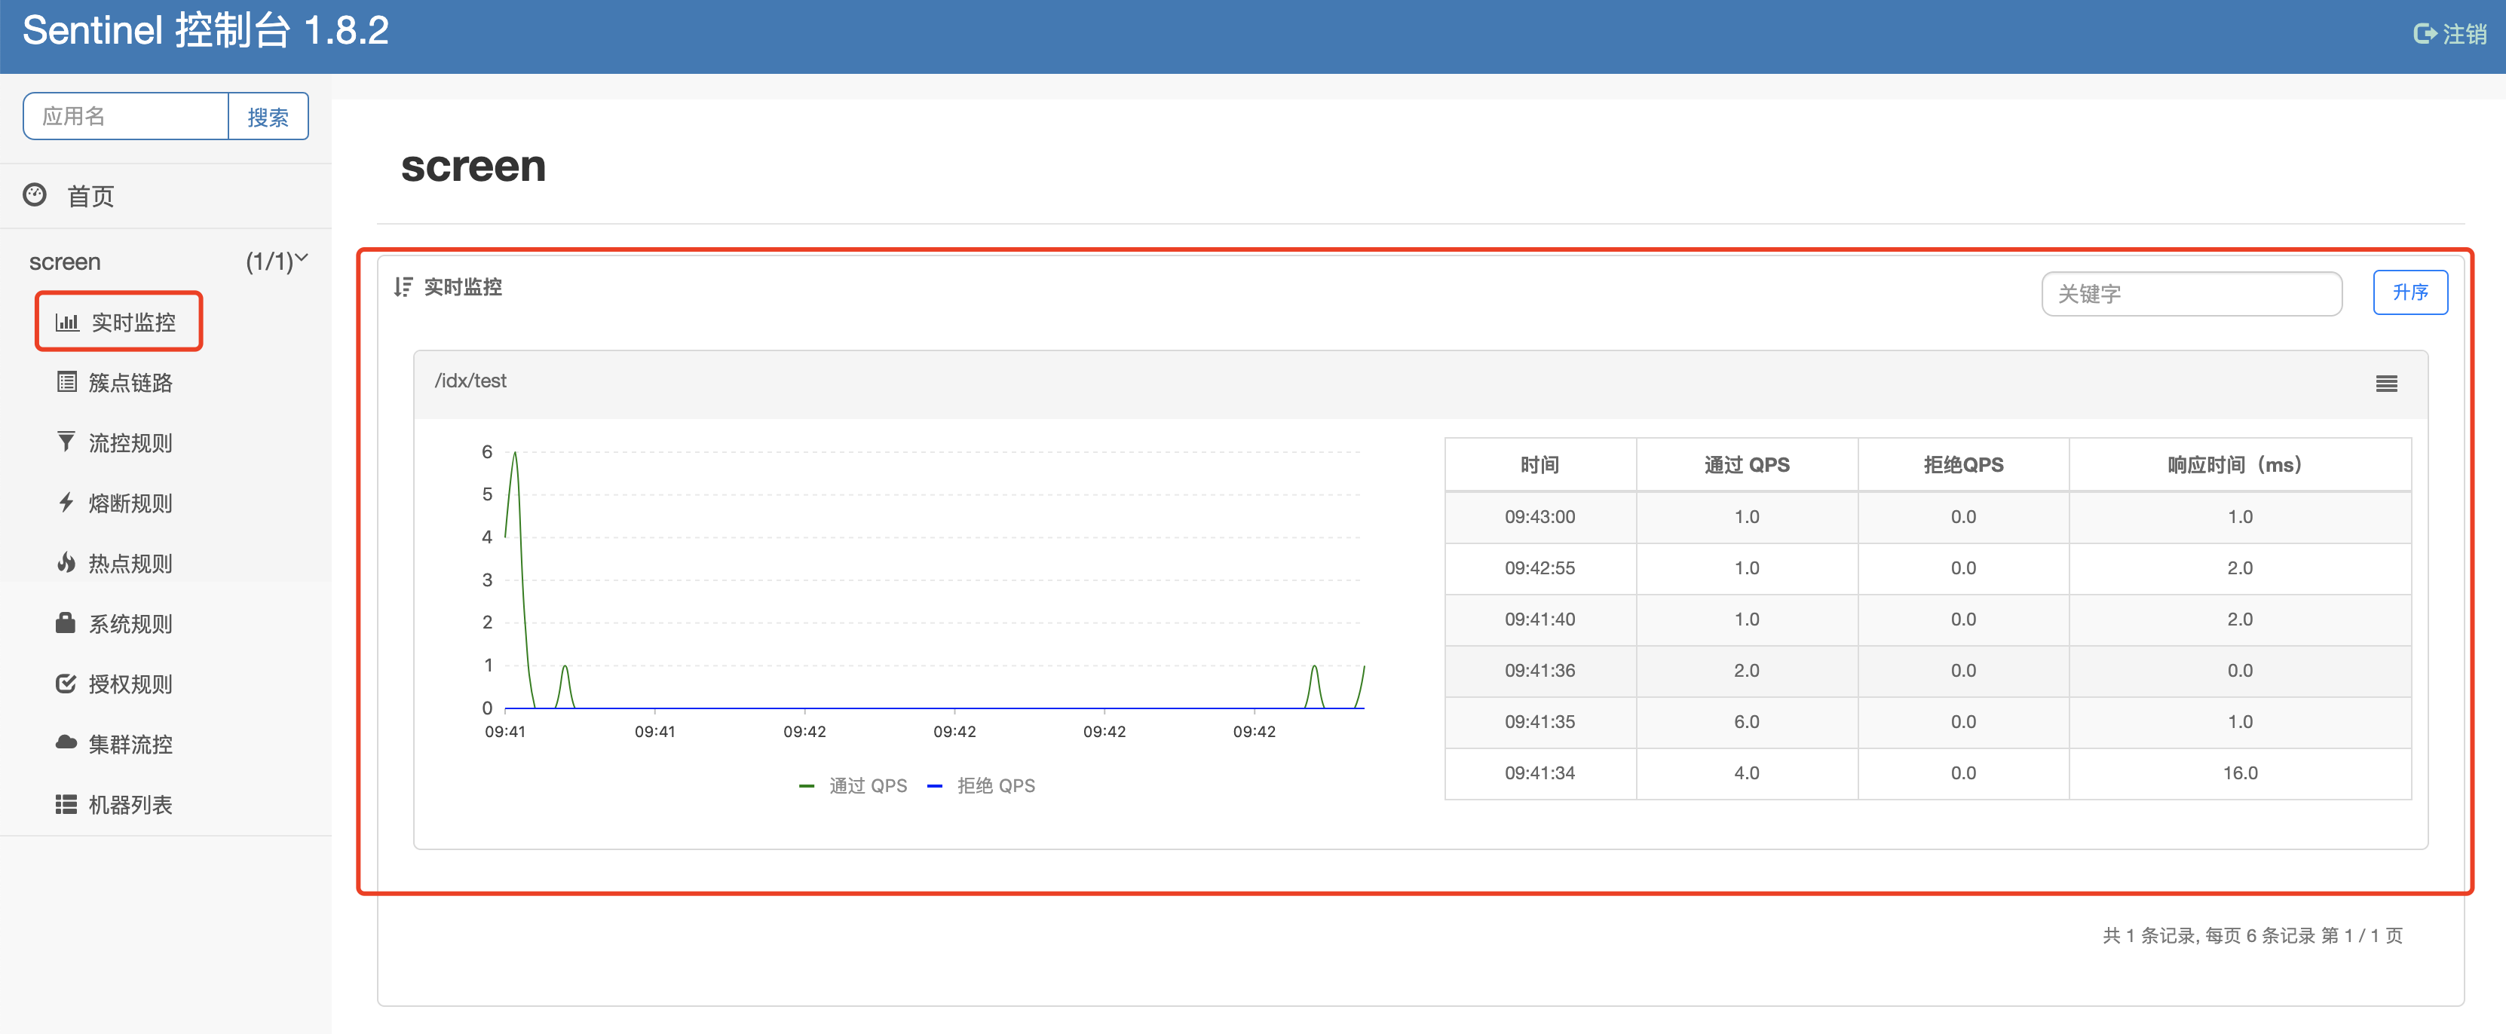
Task: Open 熔断规则 via the lightning icon
Action: (65, 502)
